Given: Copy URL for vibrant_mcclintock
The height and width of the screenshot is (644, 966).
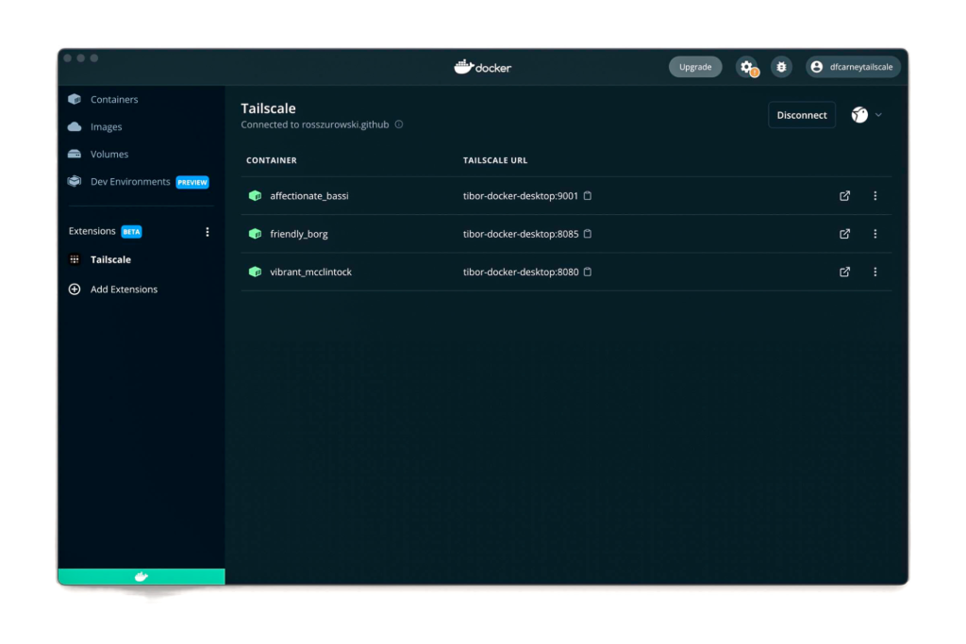Looking at the screenshot, I should (x=588, y=272).
